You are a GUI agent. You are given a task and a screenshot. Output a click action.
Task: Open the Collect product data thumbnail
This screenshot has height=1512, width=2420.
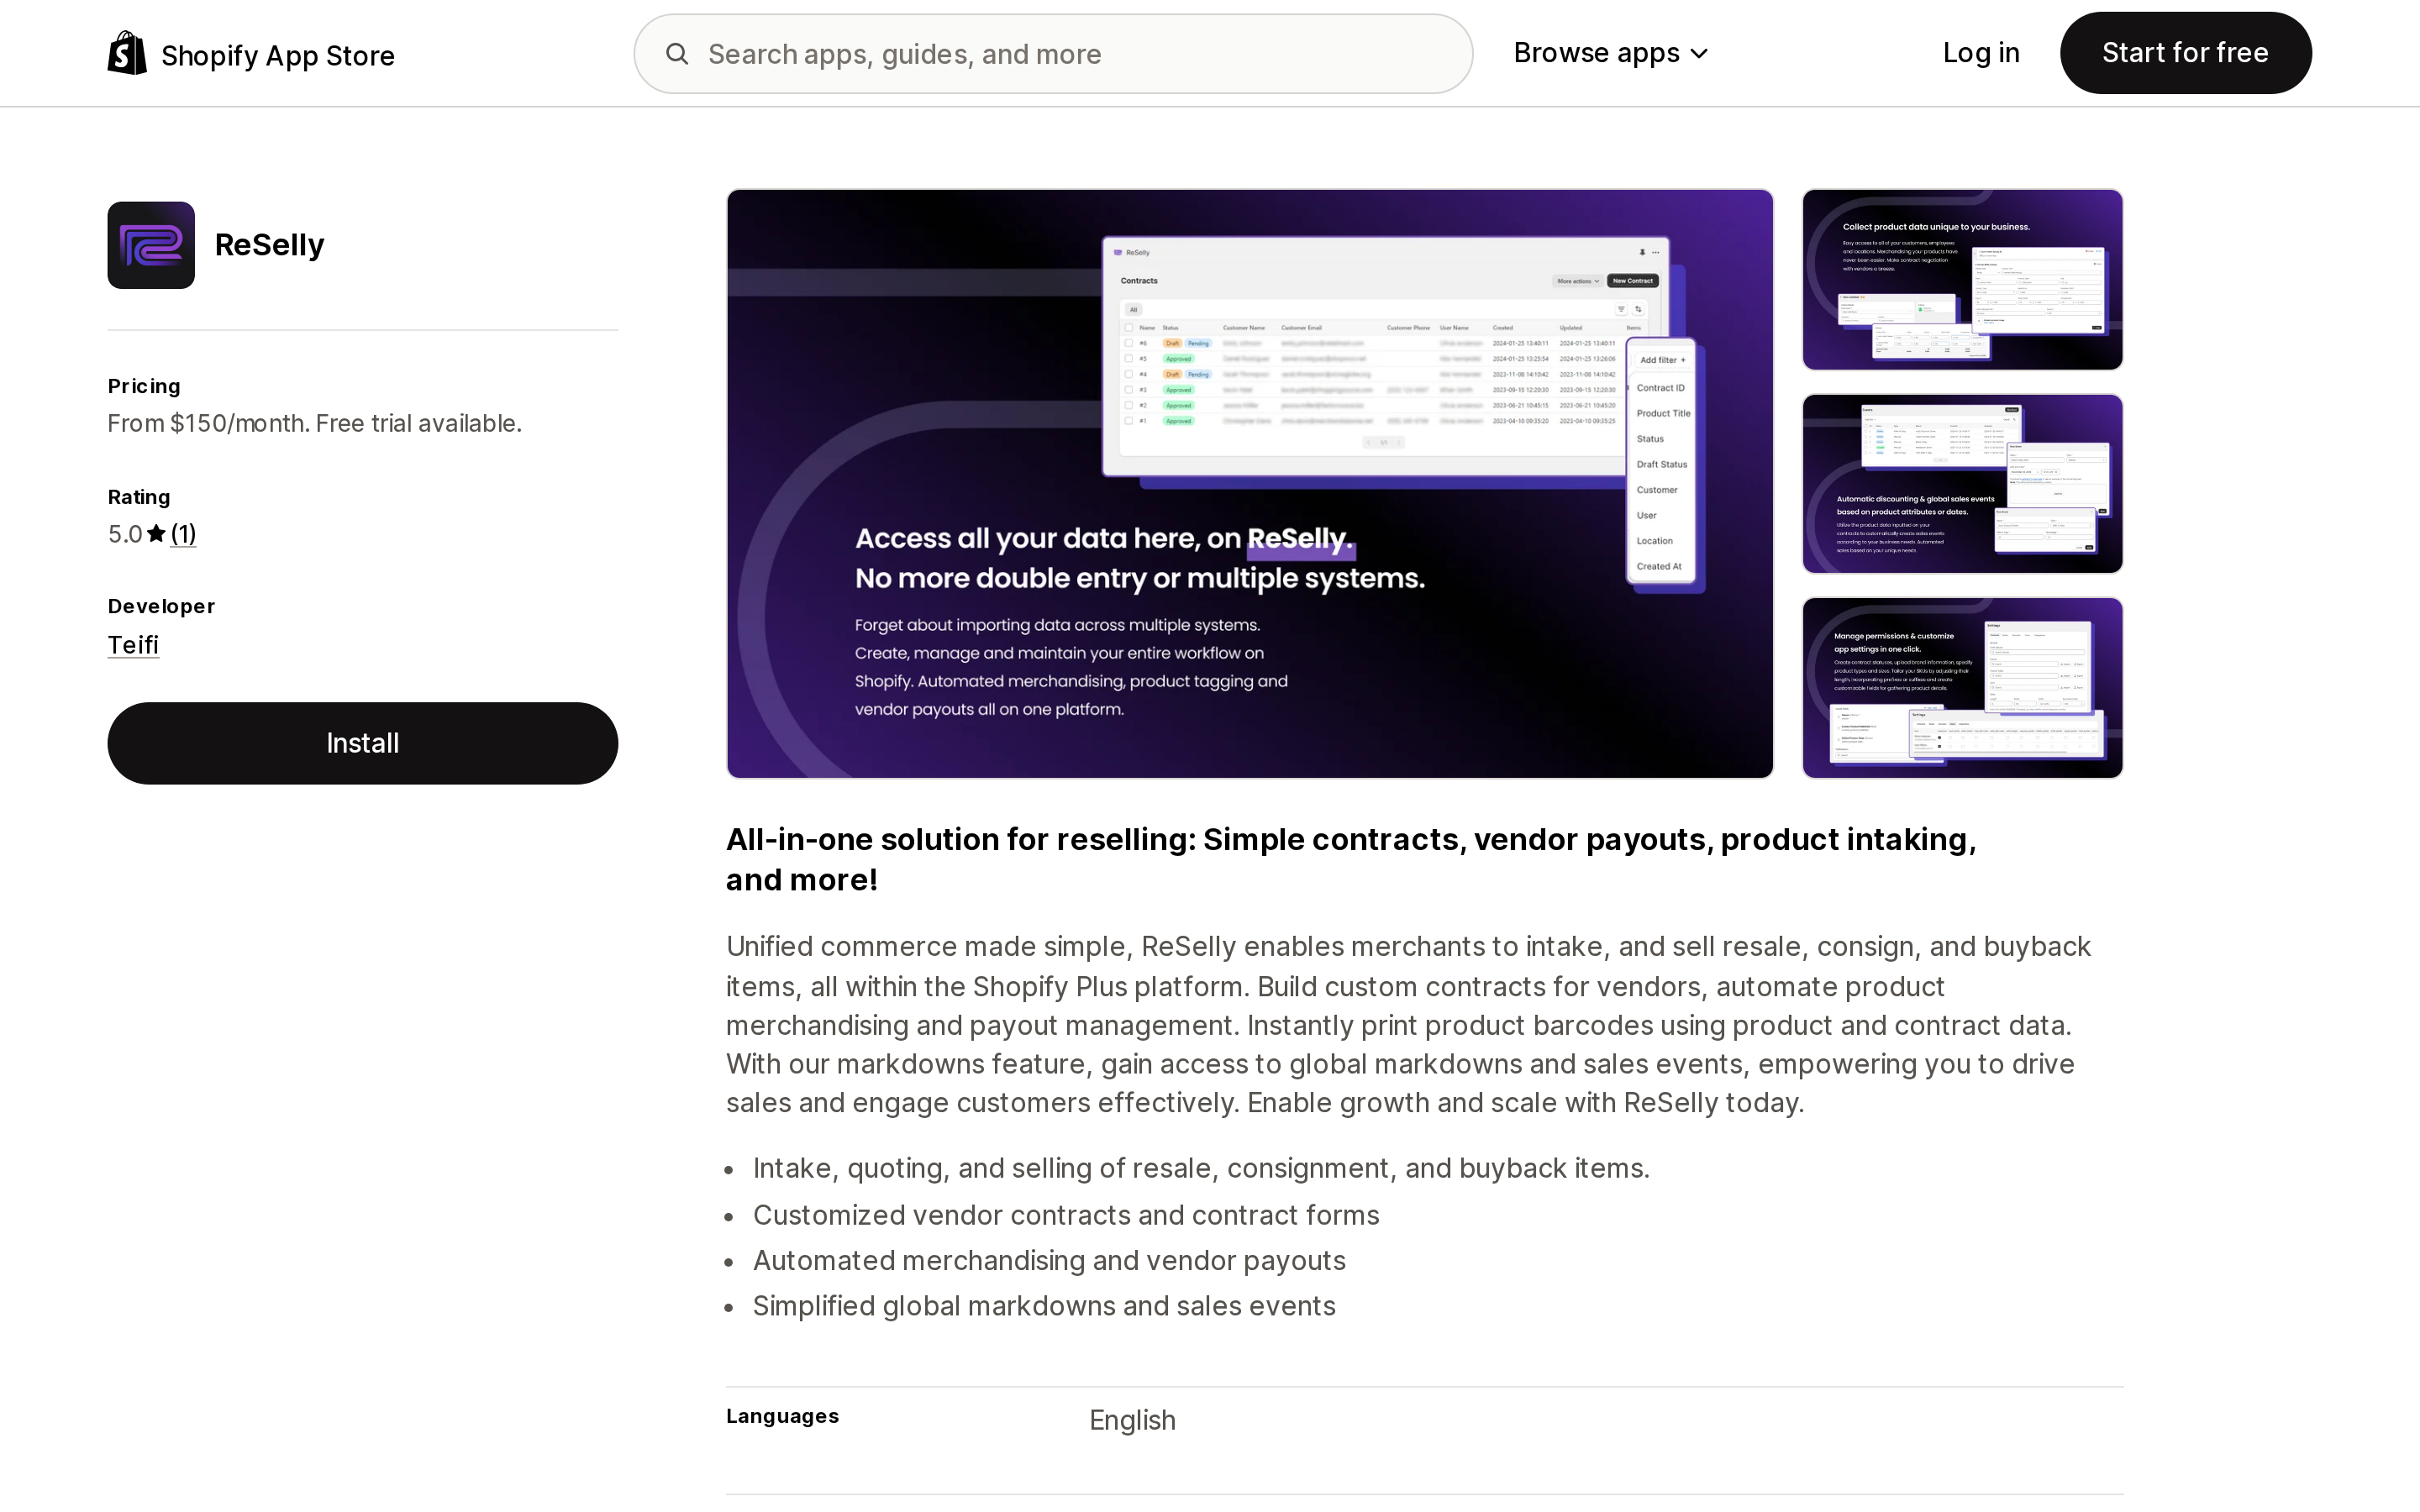tap(1962, 280)
